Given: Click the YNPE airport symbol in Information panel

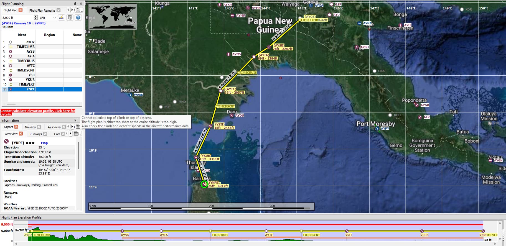Looking at the screenshot, I should click(x=6, y=142).
